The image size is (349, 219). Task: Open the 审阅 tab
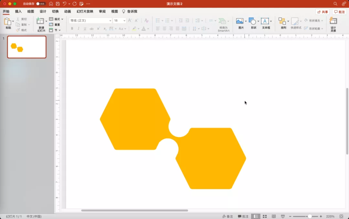click(x=102, y=11)
